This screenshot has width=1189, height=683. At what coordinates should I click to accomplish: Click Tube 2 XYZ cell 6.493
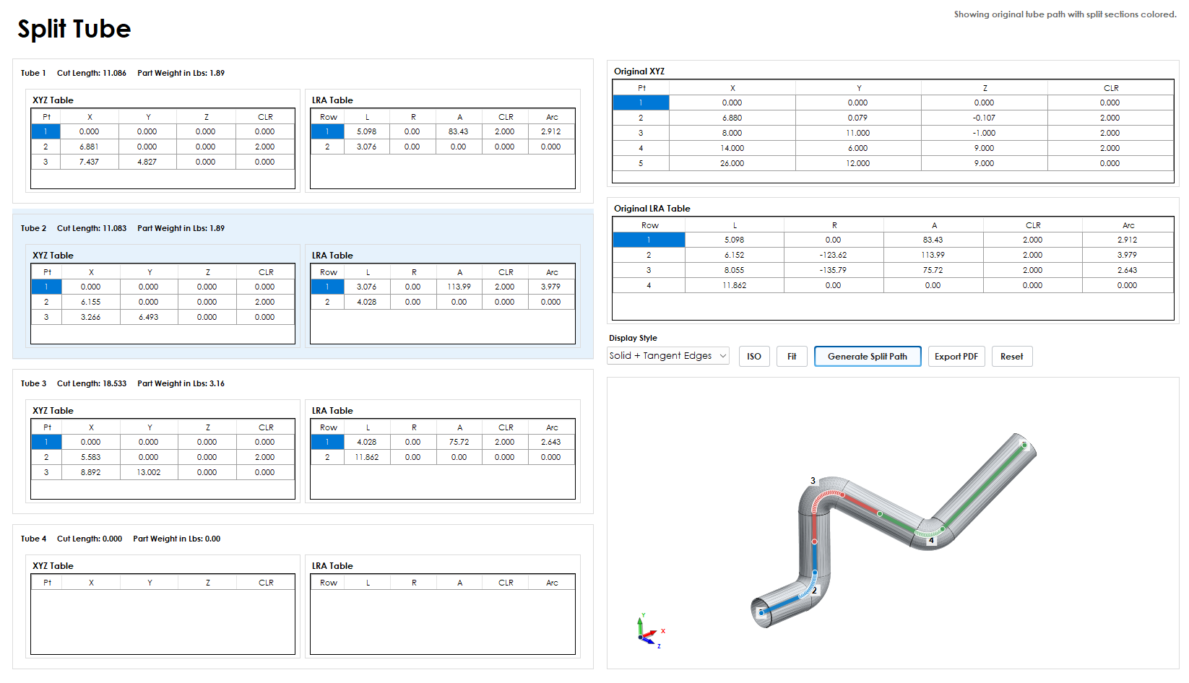pyautogui.click(x=149, y=317)
